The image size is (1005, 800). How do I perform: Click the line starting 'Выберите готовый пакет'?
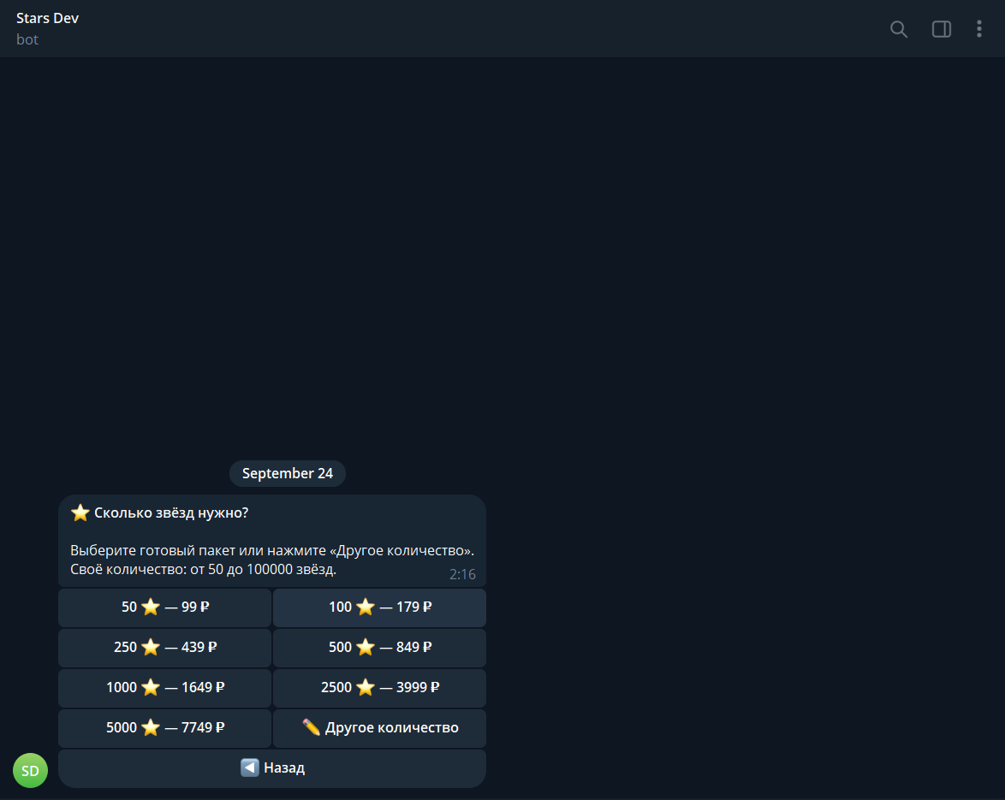coord(271,551)
